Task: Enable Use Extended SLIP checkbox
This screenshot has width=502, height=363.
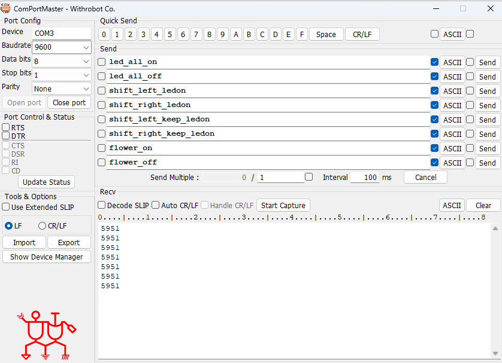Action: [6, 207]
